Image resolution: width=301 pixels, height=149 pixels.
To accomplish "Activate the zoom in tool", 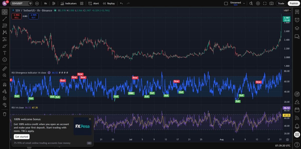I will click(x=5, y=75).
